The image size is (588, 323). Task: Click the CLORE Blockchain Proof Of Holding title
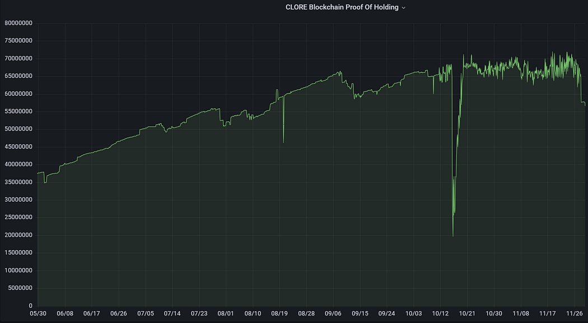pos(342,7)
